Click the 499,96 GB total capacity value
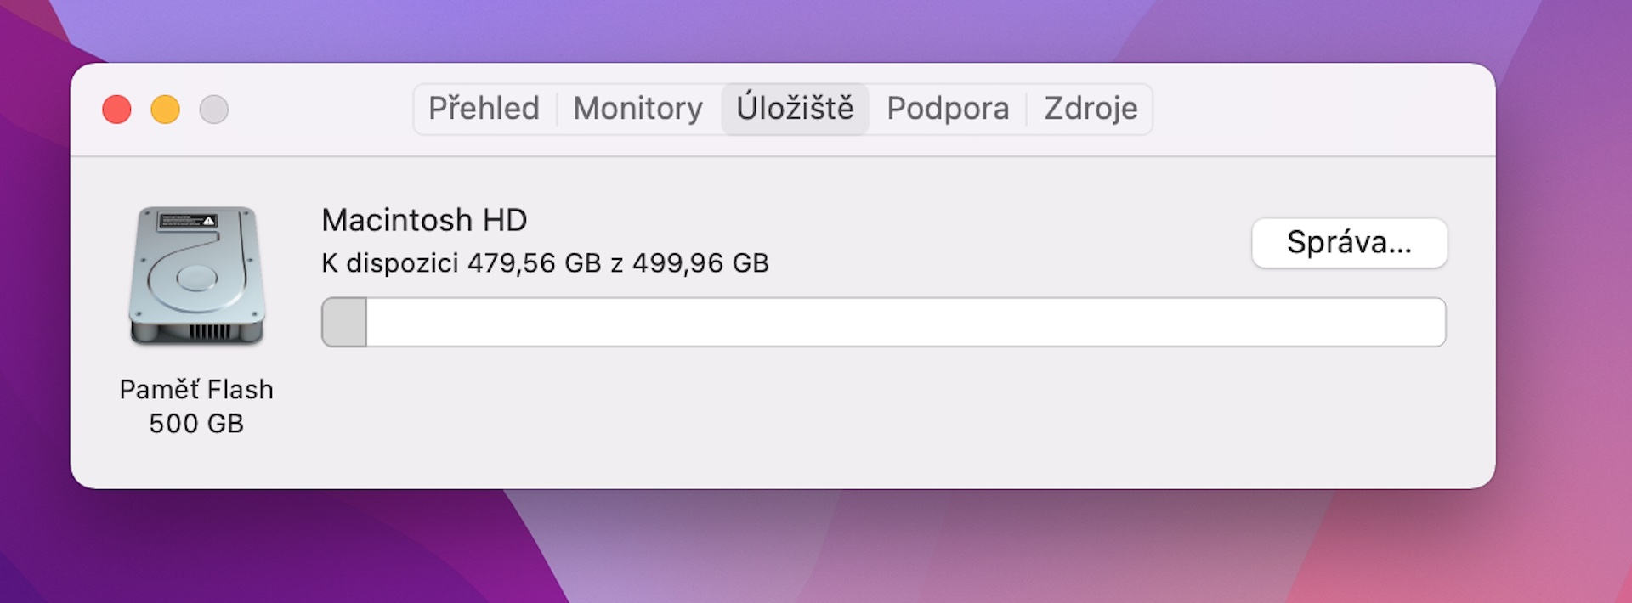The height and width of the screenshot is (603, 1632). click(700, 263)
